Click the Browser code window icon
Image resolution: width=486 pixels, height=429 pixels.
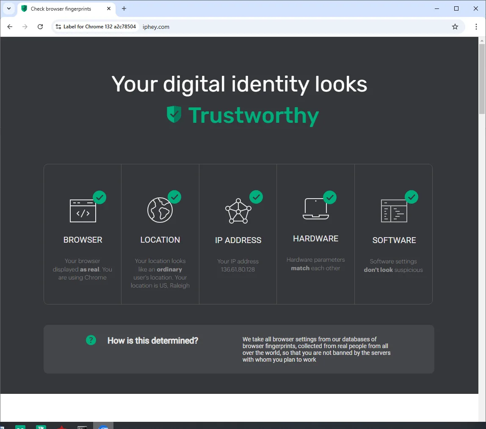pos(83,211)
